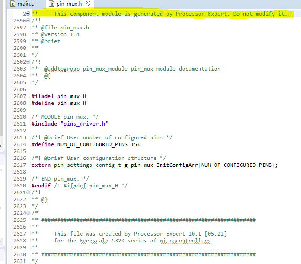Switch to the main.c editor tab

point(26,4)
